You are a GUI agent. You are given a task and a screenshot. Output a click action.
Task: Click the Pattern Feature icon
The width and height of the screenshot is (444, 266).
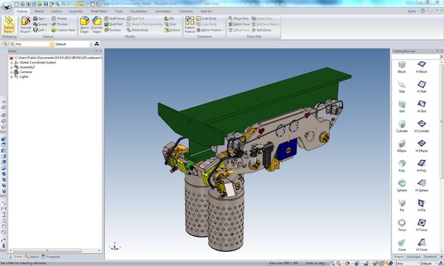pyautogui.click(x=189, y=24)
